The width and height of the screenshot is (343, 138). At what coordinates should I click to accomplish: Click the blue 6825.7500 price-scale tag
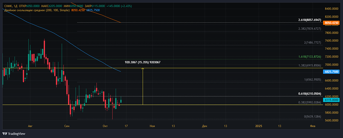332,72
